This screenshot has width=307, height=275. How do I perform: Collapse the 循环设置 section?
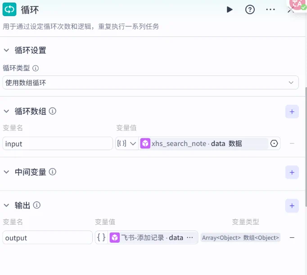pyautogui.click(x=6, y=50)
